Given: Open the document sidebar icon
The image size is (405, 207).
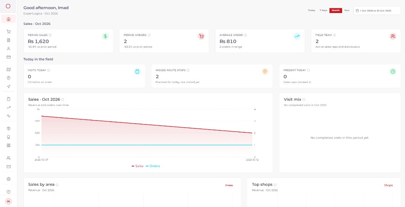Looking at the screenshot, I should (9, 40).
